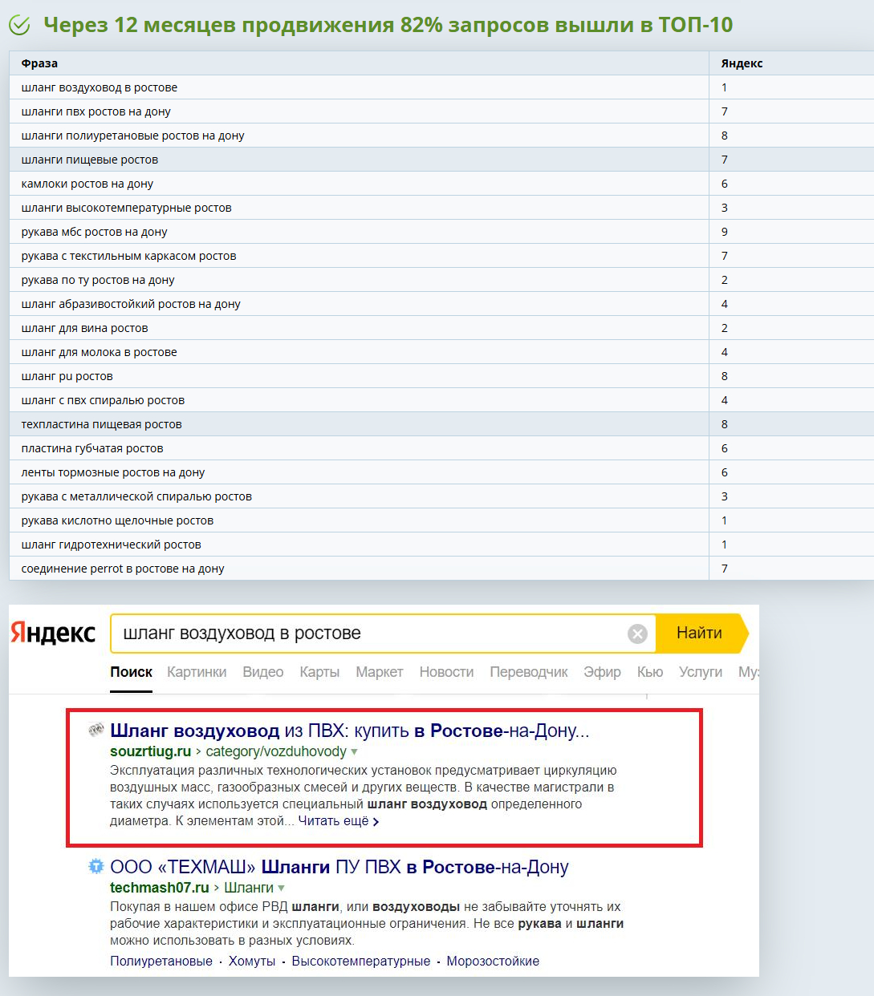This screenshot has width=874, height=996.
Task: Open result Шланг воздуховод из ПВХ
Action: 350,731
